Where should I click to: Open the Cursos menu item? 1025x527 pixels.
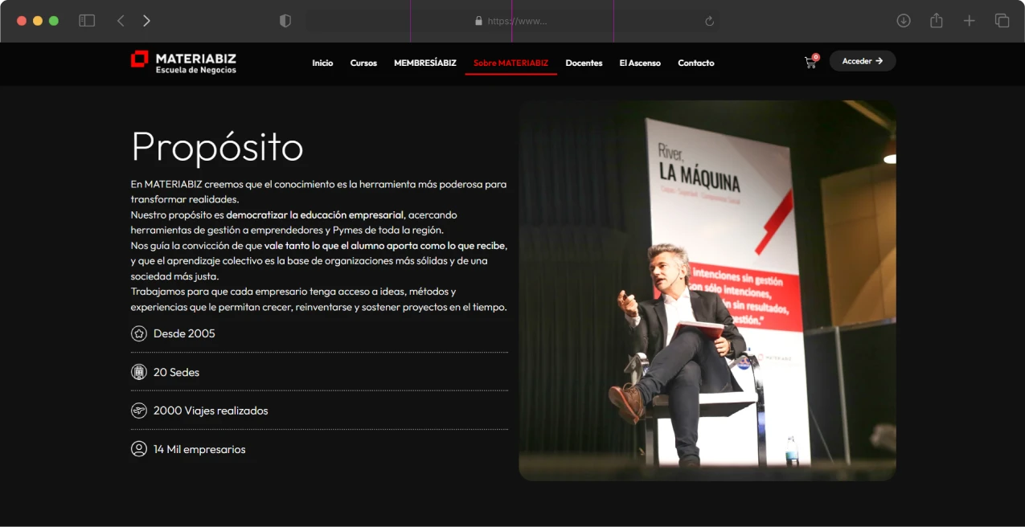pyautogui.click(x=363, y=63)
